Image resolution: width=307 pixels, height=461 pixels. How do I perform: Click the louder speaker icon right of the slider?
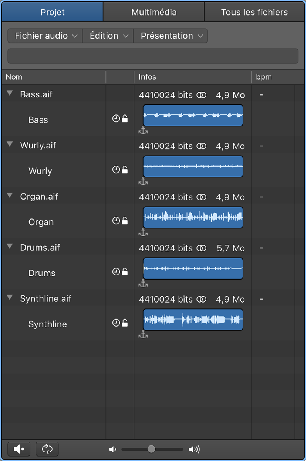tap(194, 449)
